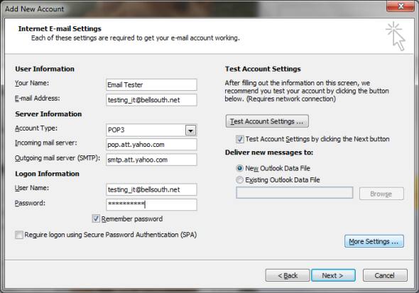Click the cursor wizard icon in header
Viewport: 419px width, 293px height.
(396, 36)
